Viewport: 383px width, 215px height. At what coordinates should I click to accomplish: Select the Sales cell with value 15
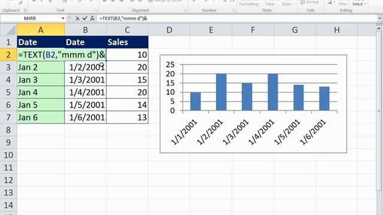tap(127, 79)
